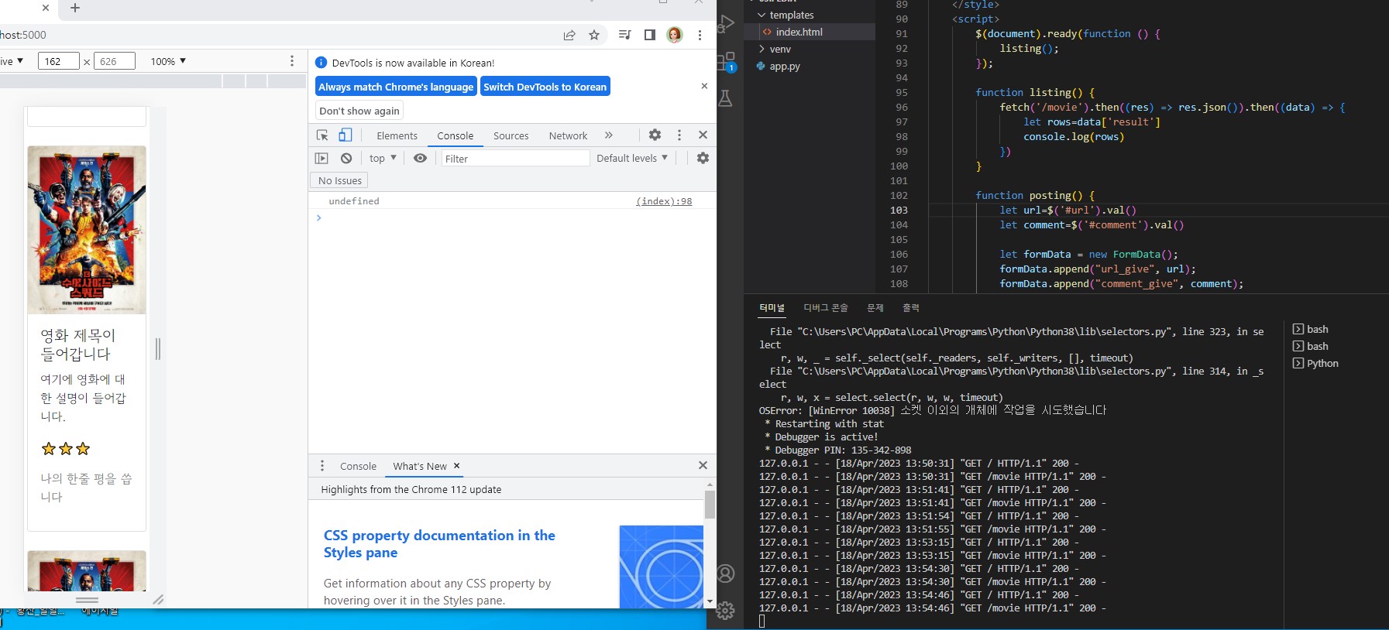Open VS Code Manage gear menu
The height and width of the screenshot is (630, 1389).
[726, 610]
